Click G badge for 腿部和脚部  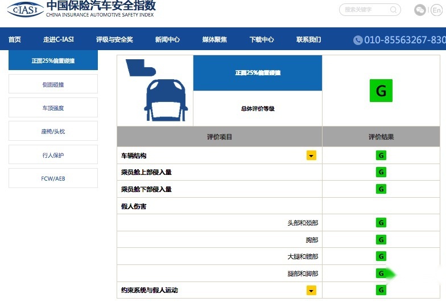point(381,274)
